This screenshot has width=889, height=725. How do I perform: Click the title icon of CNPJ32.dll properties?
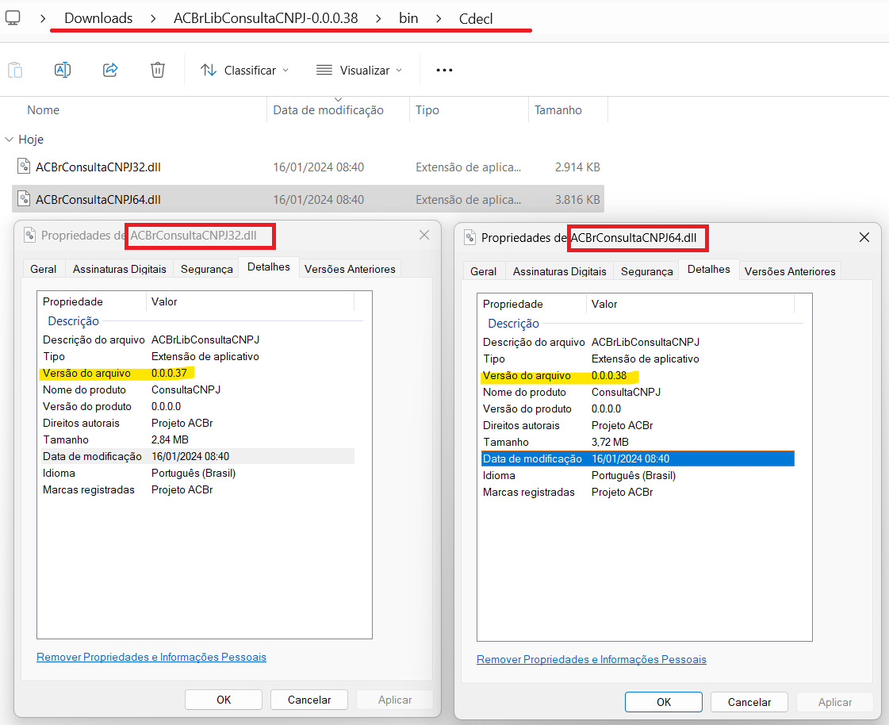29,235
